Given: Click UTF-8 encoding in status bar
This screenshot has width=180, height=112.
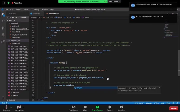Looking at the screenshot, I should point(156,103).
